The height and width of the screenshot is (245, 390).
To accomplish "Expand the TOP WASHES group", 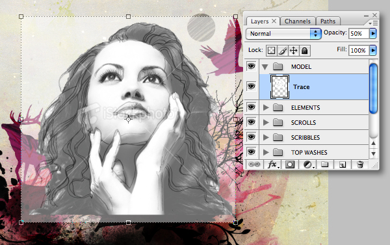I will pos(266,152).
